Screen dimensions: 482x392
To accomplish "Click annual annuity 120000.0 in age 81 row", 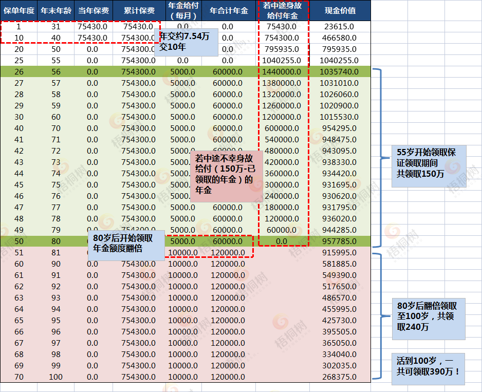I will click(228, 252).
